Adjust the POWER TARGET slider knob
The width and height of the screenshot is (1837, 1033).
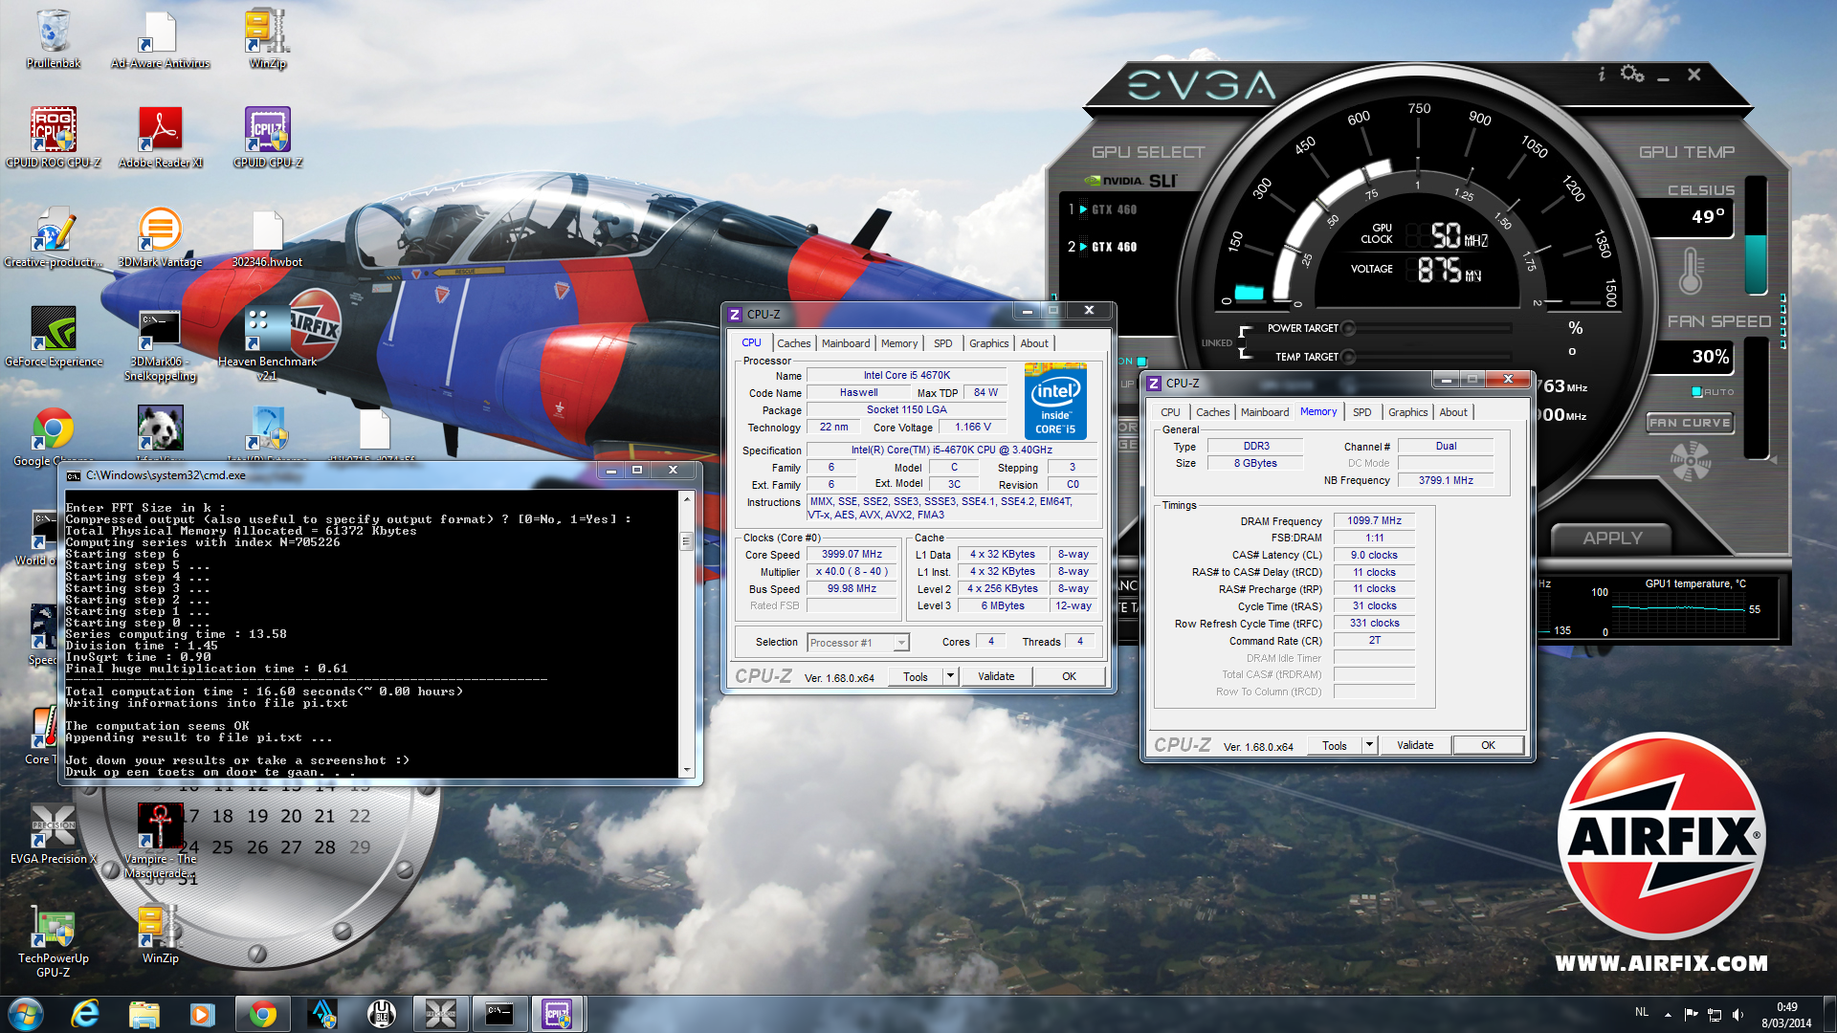point(1349,328)
